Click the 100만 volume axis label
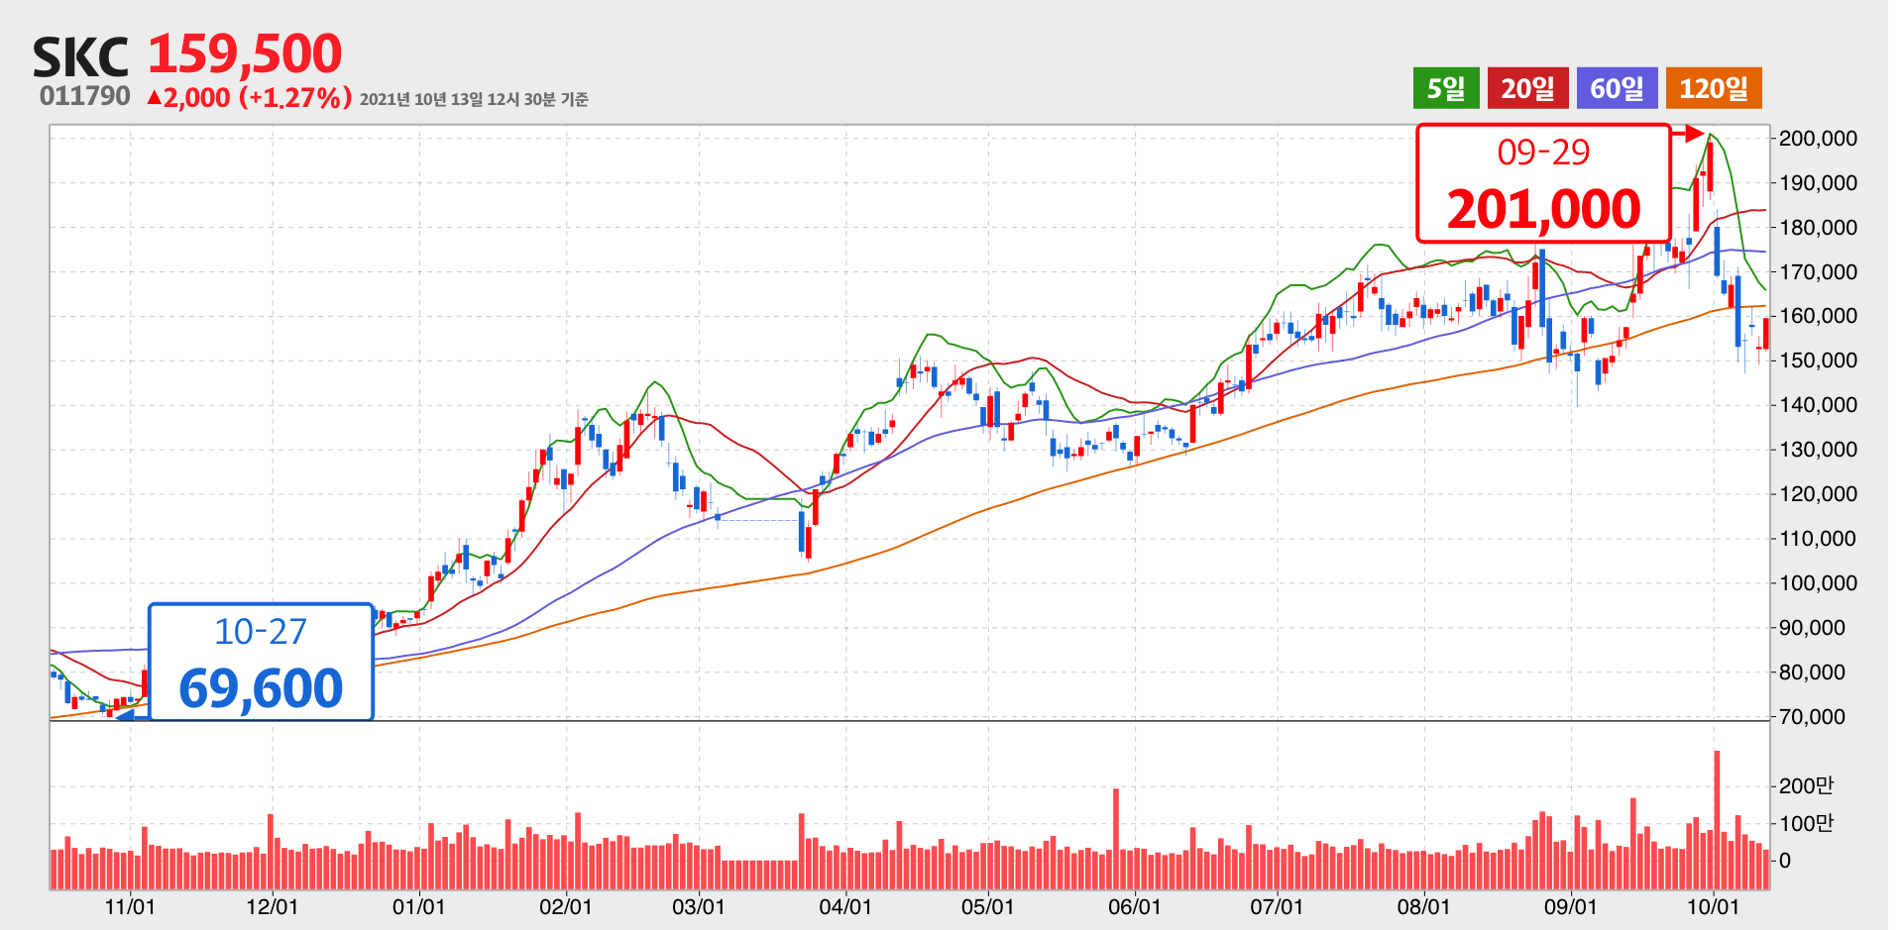Viewport: 1903px width, 930px height. point(1806,823)
